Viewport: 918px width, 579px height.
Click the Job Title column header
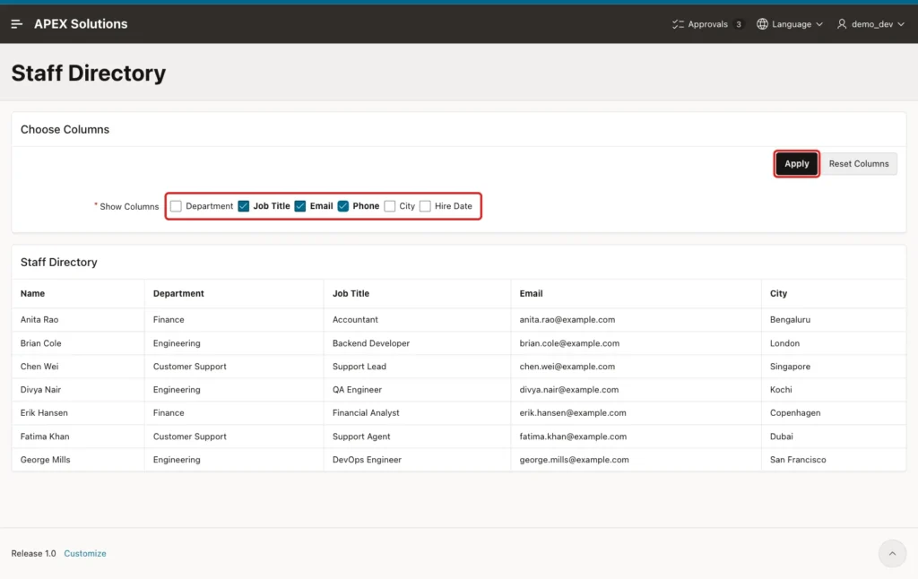(x=417, y=293)
